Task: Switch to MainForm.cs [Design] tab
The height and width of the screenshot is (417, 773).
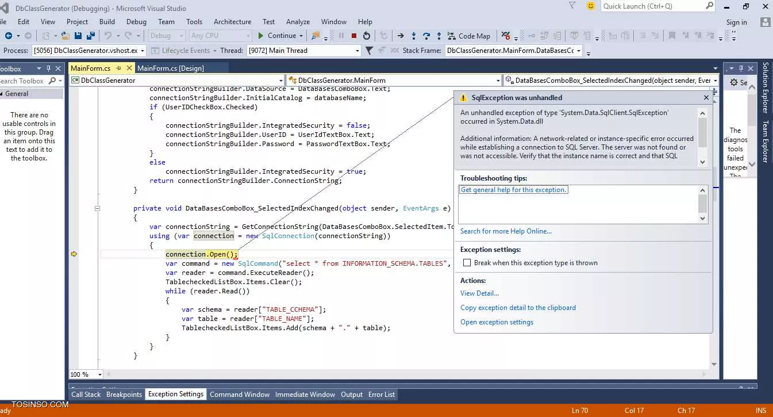Action: [x=171, y=68]
